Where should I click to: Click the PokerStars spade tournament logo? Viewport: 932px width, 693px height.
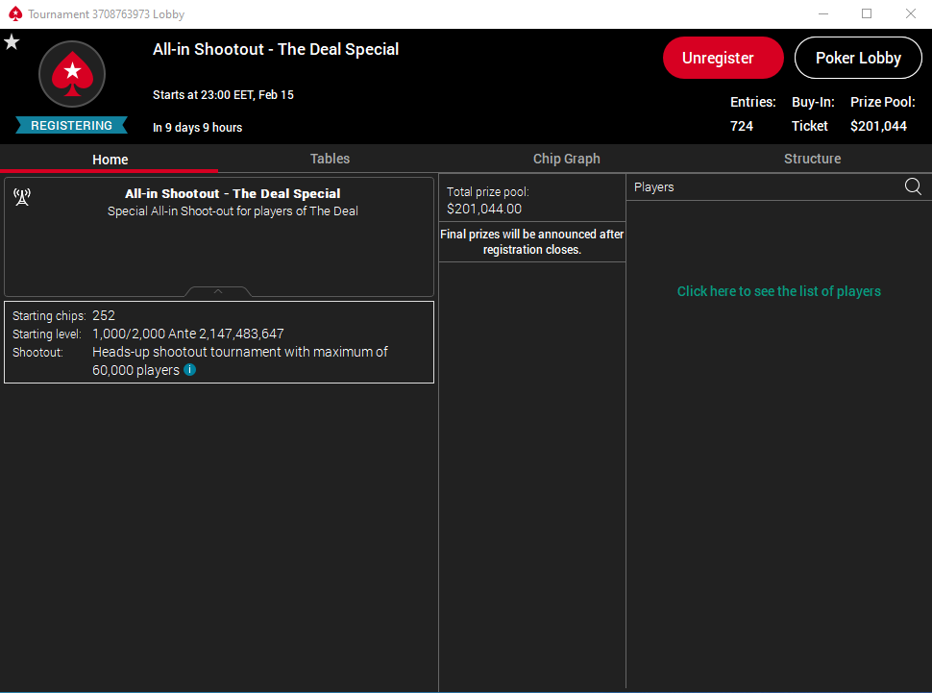pos(72,74)
